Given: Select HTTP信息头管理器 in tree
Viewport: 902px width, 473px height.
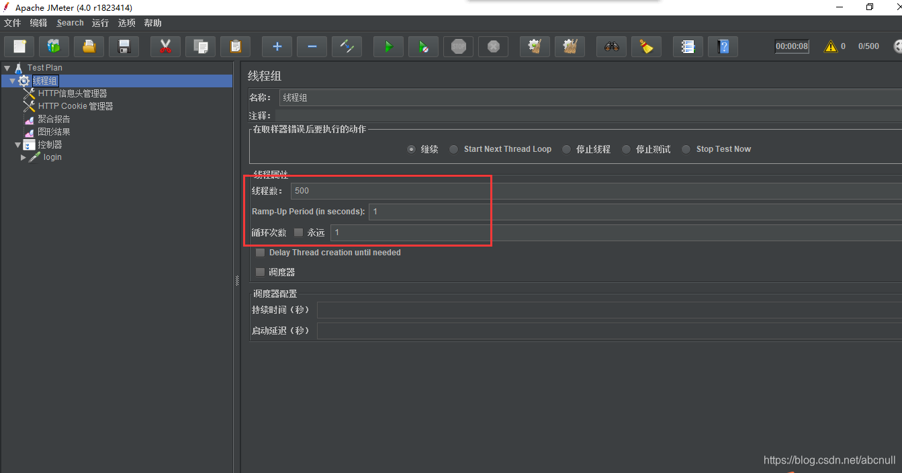Looking at the screenshot, I should pos(73,93).
